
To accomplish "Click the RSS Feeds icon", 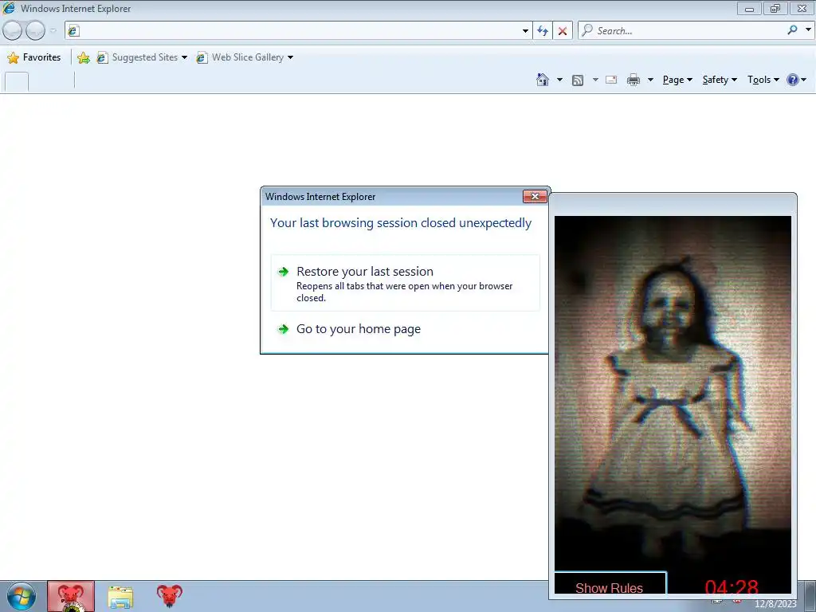I will [578, 80].
